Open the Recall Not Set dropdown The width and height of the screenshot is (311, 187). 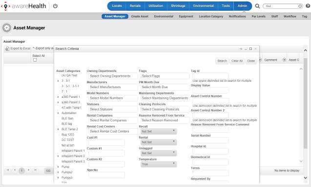[x=158, y=131]
